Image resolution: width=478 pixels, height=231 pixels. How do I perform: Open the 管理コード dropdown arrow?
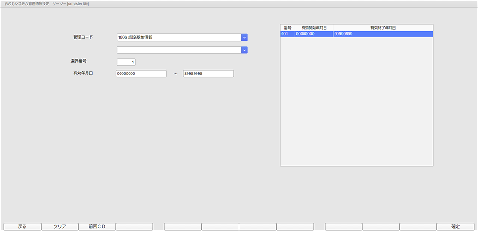[x=244, y=37]
